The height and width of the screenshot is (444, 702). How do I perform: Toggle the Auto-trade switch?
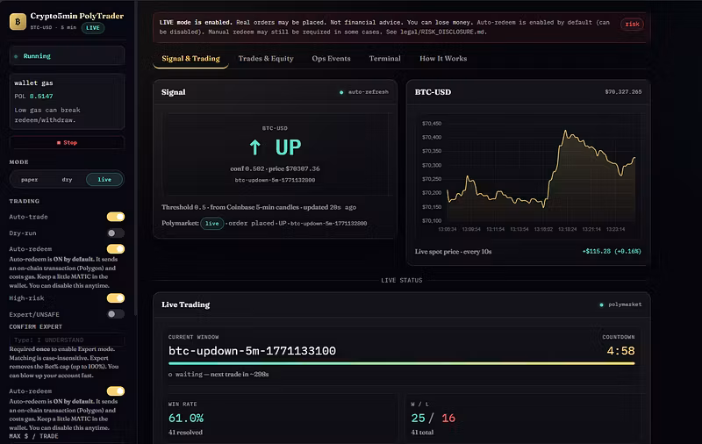pyautogui.click(x=116, y=217)
